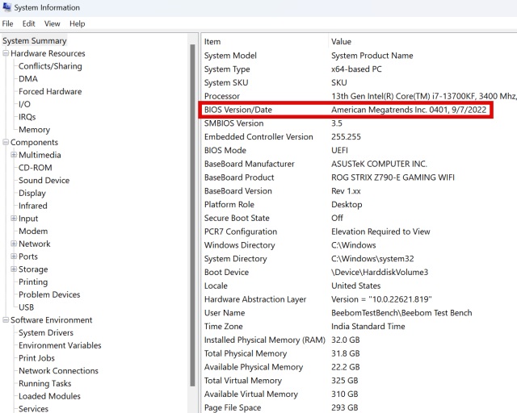The height and width of the screenshot is (413, 517).
Task: Select Problem Devices tree item
Action: (49, 294)
